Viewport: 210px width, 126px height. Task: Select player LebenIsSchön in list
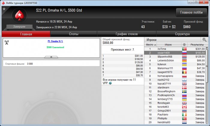tap(175, 60)
